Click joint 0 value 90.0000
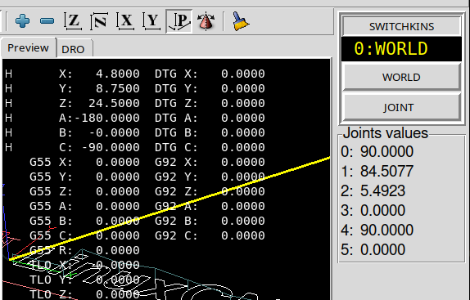470x300 pixels. (387, 152)
